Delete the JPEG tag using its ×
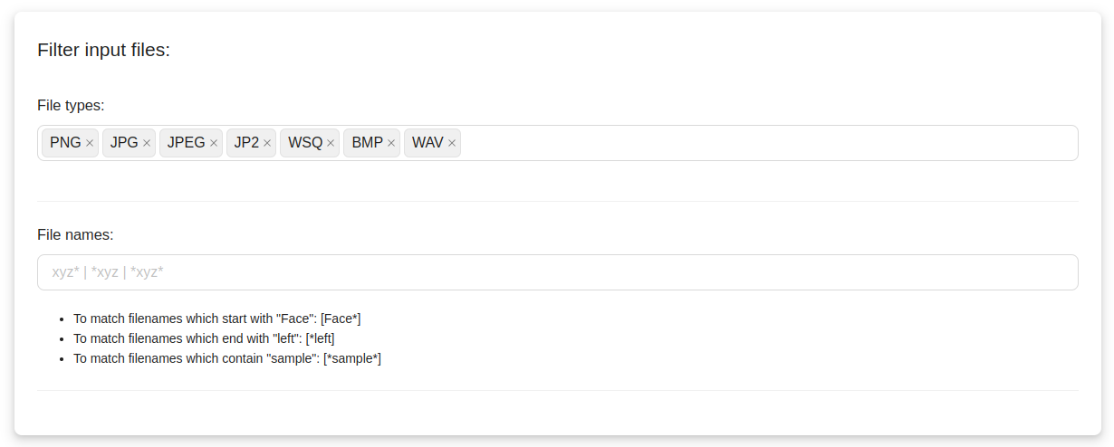 pyautogui.click(x=214, y=143)
